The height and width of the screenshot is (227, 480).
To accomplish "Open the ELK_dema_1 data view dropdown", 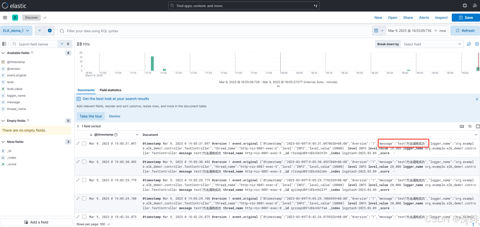I will pos(16,31).
